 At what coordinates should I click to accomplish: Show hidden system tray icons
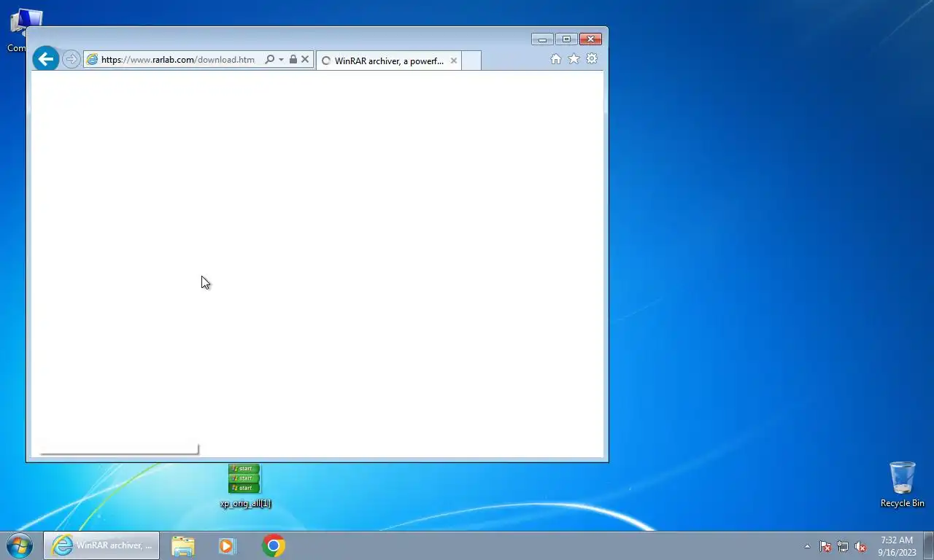point(807,546)
